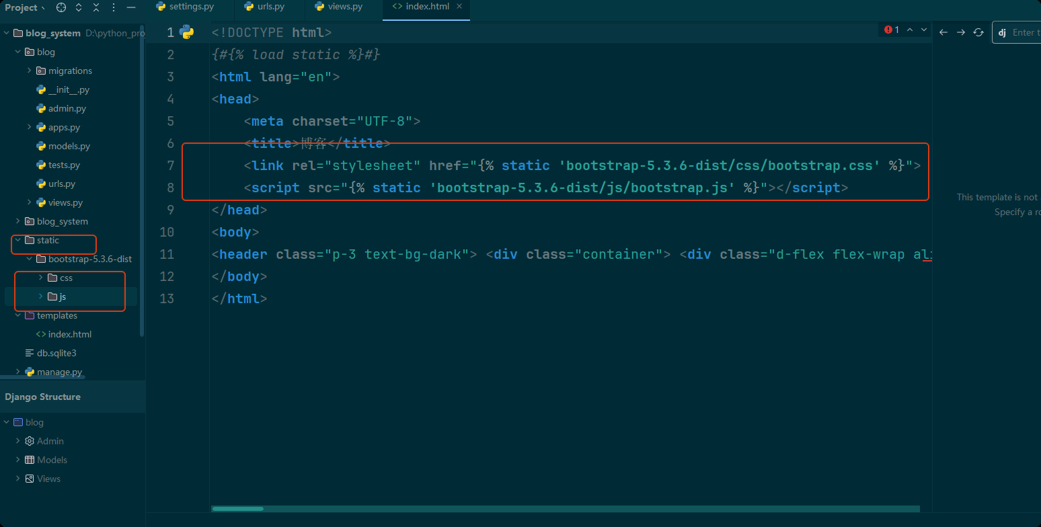Expand Views node in Django Structure
The height and width of the screenshot is (527, 1041).
click(18, 479)
